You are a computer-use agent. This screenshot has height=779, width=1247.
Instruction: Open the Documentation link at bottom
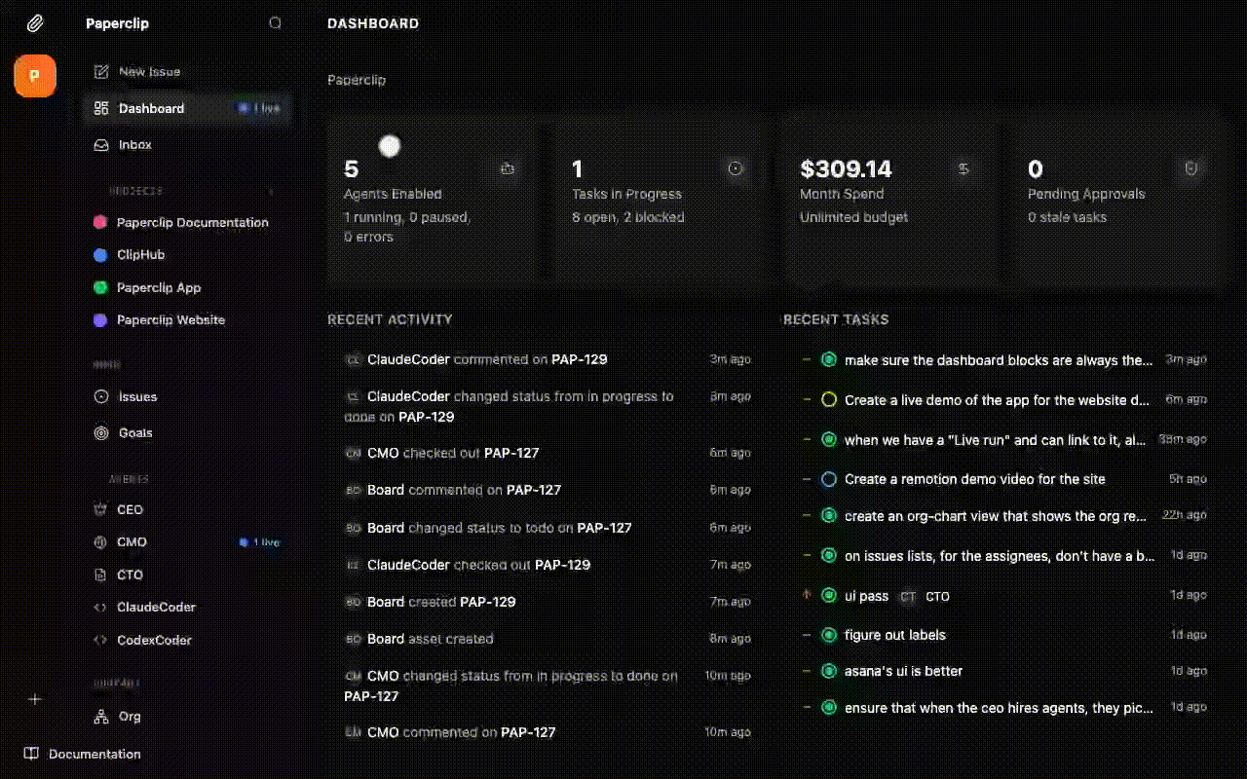click(94, 754)
